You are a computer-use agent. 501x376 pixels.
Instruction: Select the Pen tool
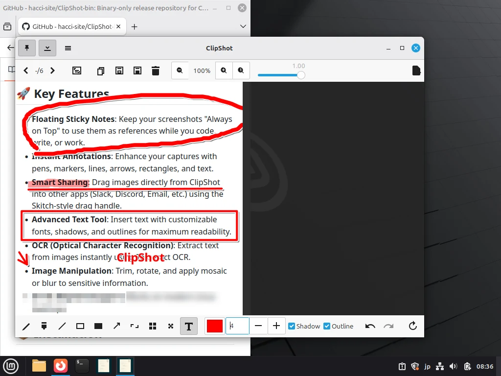pos(26,326)
